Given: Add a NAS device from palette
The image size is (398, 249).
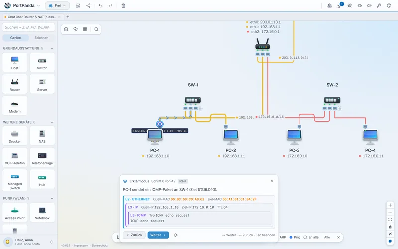Looking at the screenshot, I should click(x=42, y=136).
